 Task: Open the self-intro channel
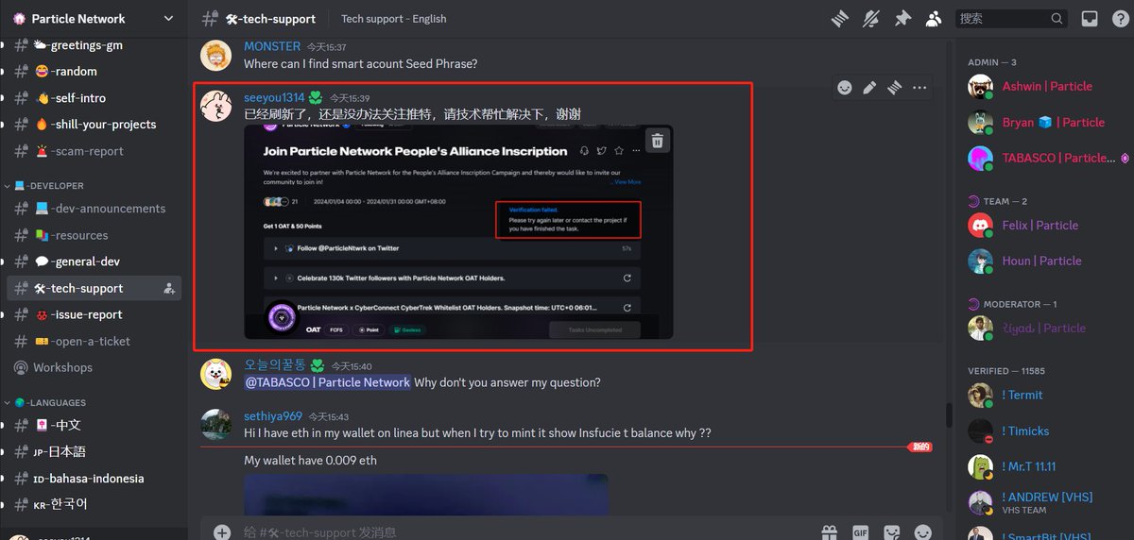94,97
